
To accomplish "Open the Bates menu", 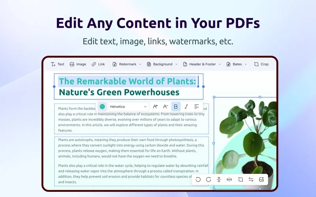I will 234,64.
